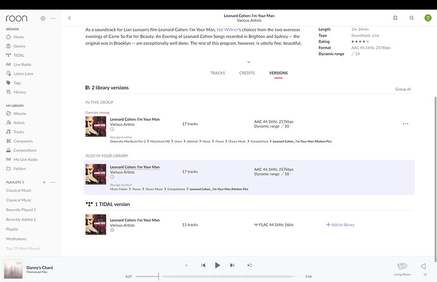This screenshot has height=282, width=437.
Task: Click iTunes Music in Music Folder path
Action: (154, 189)
